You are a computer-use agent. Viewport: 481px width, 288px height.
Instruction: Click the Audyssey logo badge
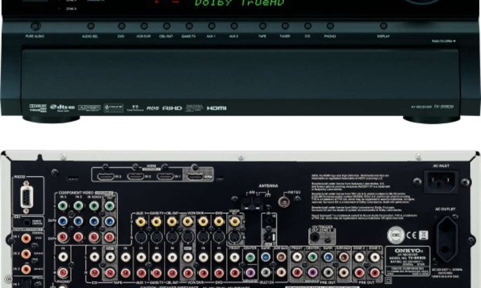click(x=89, y=108)
